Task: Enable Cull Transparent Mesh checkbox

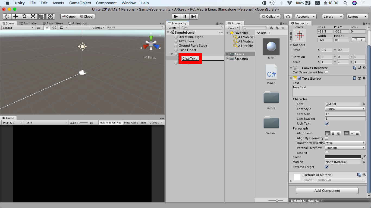Action: tap(327, 72)
